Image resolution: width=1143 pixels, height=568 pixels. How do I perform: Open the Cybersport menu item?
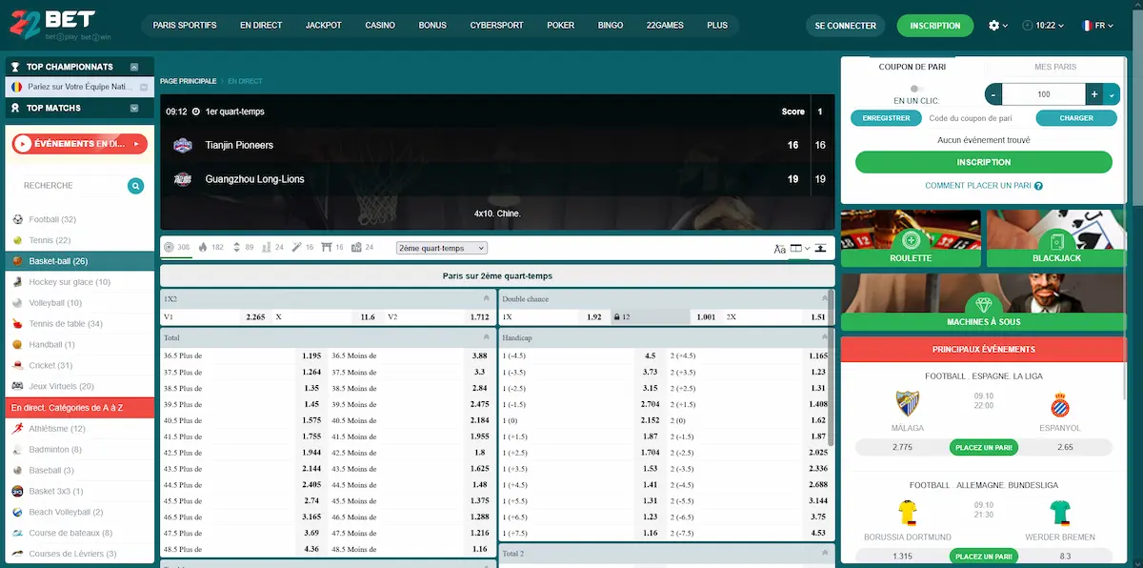click(496, 26)
